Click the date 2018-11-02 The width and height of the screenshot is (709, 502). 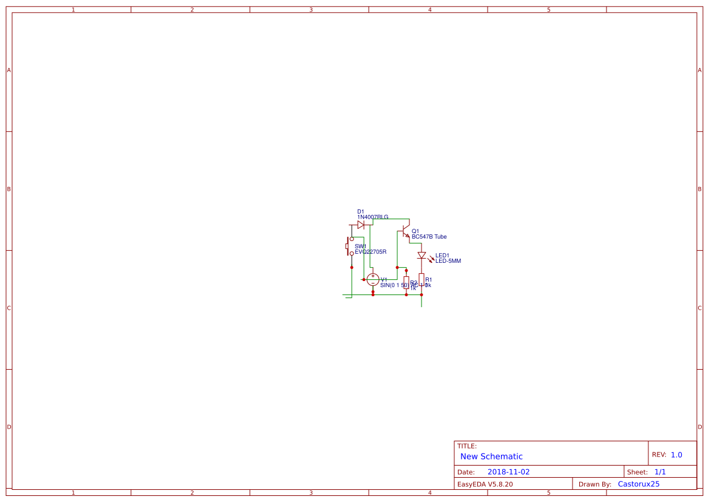pos(508,472)
